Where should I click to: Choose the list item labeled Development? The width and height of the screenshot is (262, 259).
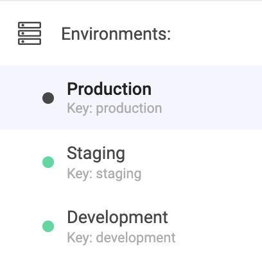click(131, 226)
